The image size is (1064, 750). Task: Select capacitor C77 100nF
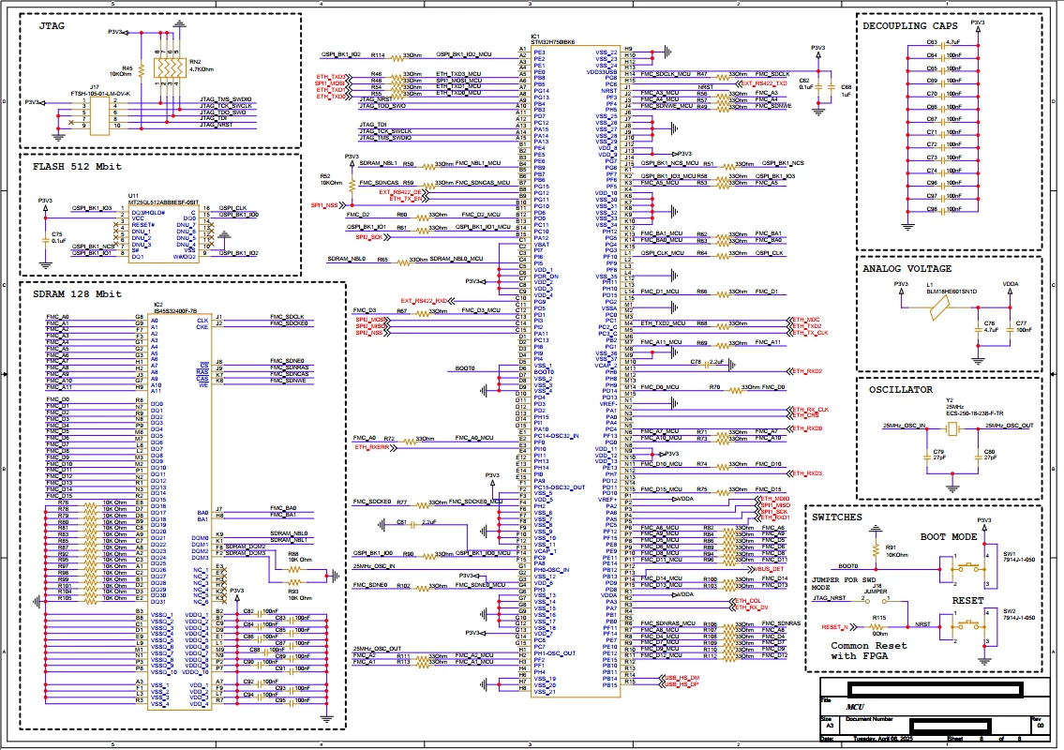[x=1010, y=329]
